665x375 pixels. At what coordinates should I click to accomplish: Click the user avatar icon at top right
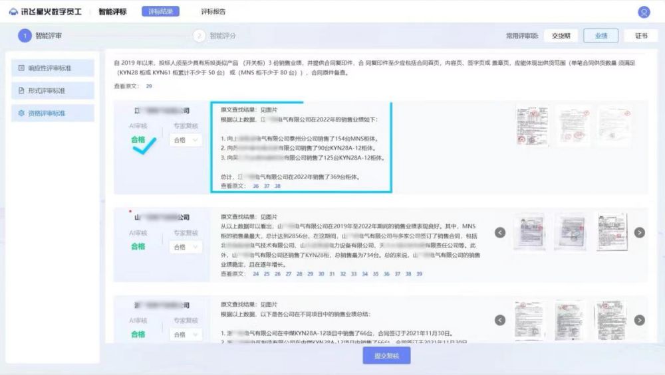[x=643, y=12]
